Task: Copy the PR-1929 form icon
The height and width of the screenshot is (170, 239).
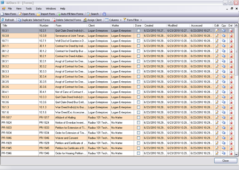Action: 224,143
